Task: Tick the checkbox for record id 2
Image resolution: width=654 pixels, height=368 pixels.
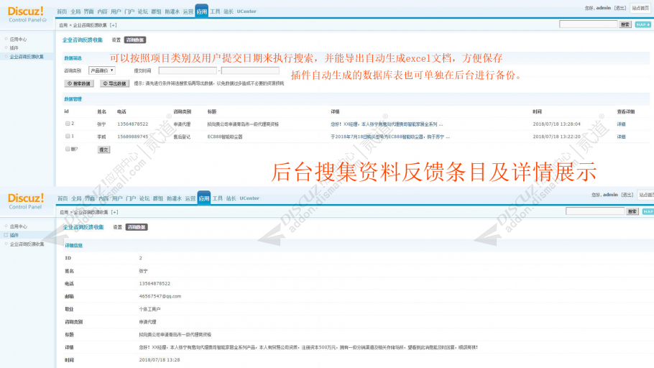Action: click(x=68, y=124)
